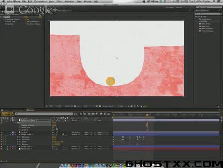Collapse the Noise & Grain effects category
Screen dimensions: 223x168
(x=196, y=17)
